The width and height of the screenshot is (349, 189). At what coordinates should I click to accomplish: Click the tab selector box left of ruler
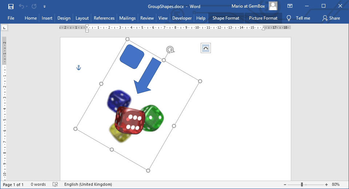click(4, 27)
